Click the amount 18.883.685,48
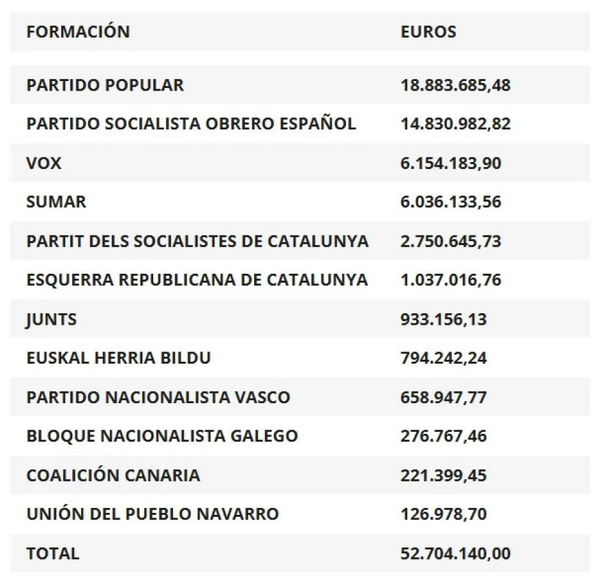This screenshot has width=600, height=587. coord(455,85)
